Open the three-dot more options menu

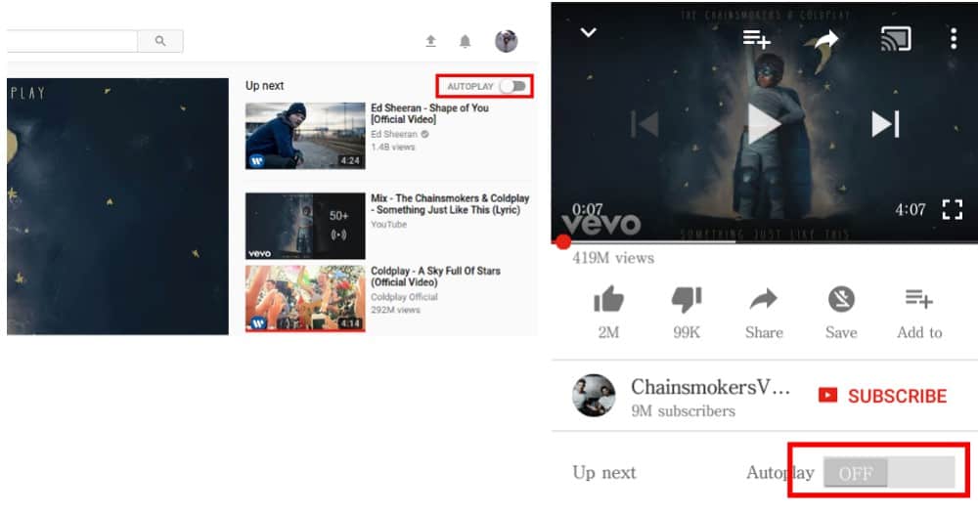953,39
